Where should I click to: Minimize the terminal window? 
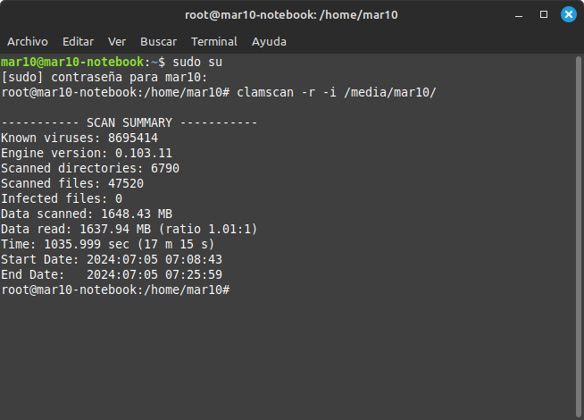pos(520,14)
